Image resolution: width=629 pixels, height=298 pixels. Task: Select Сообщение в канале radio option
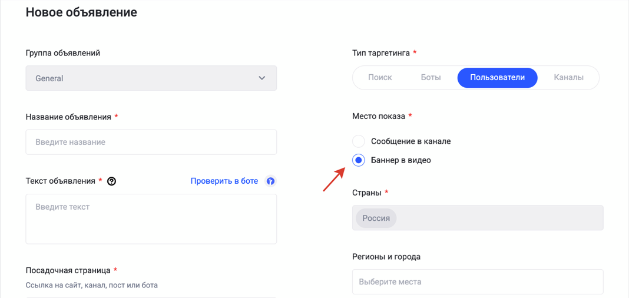tap(358, 141)
